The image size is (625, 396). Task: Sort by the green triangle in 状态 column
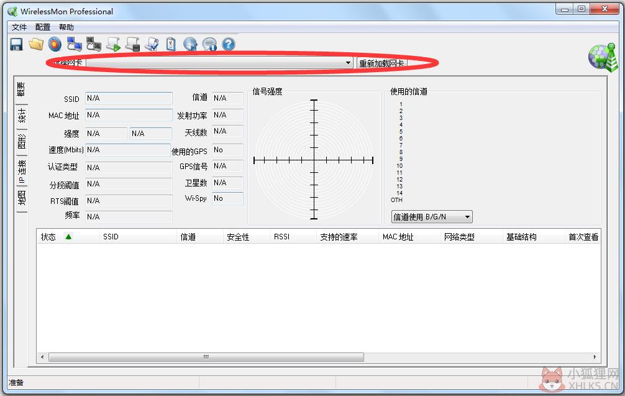coord(68,236)
